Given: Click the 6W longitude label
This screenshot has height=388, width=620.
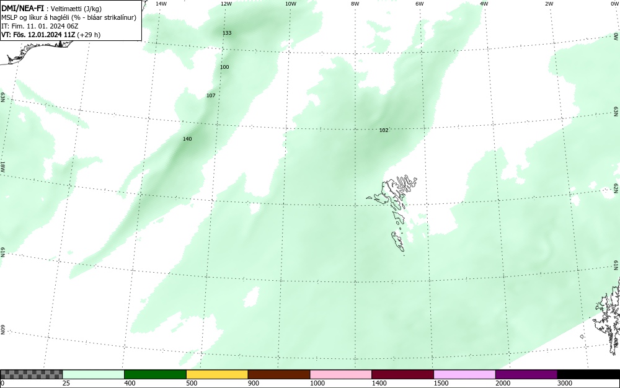Looking at the screenshot, I should pos(420,4).
